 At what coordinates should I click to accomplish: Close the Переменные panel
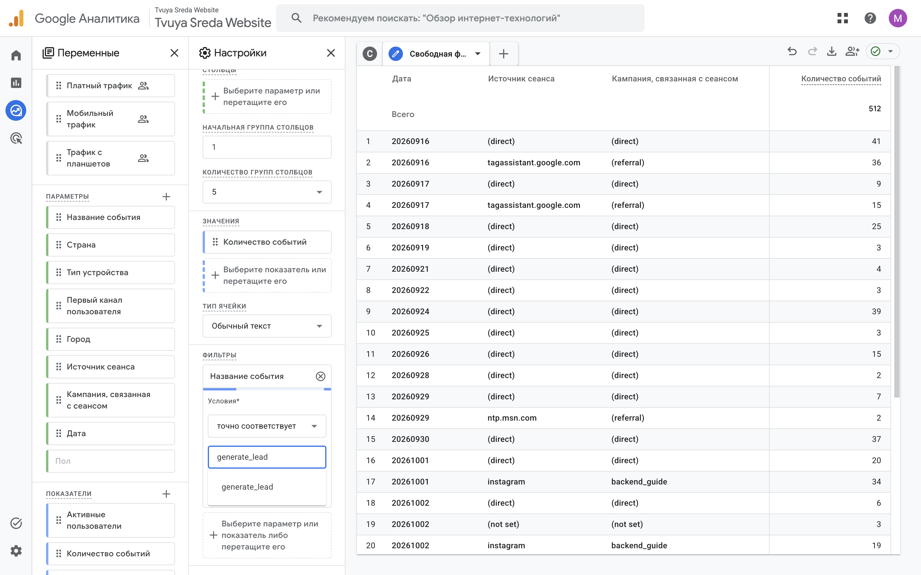point(174,53)
